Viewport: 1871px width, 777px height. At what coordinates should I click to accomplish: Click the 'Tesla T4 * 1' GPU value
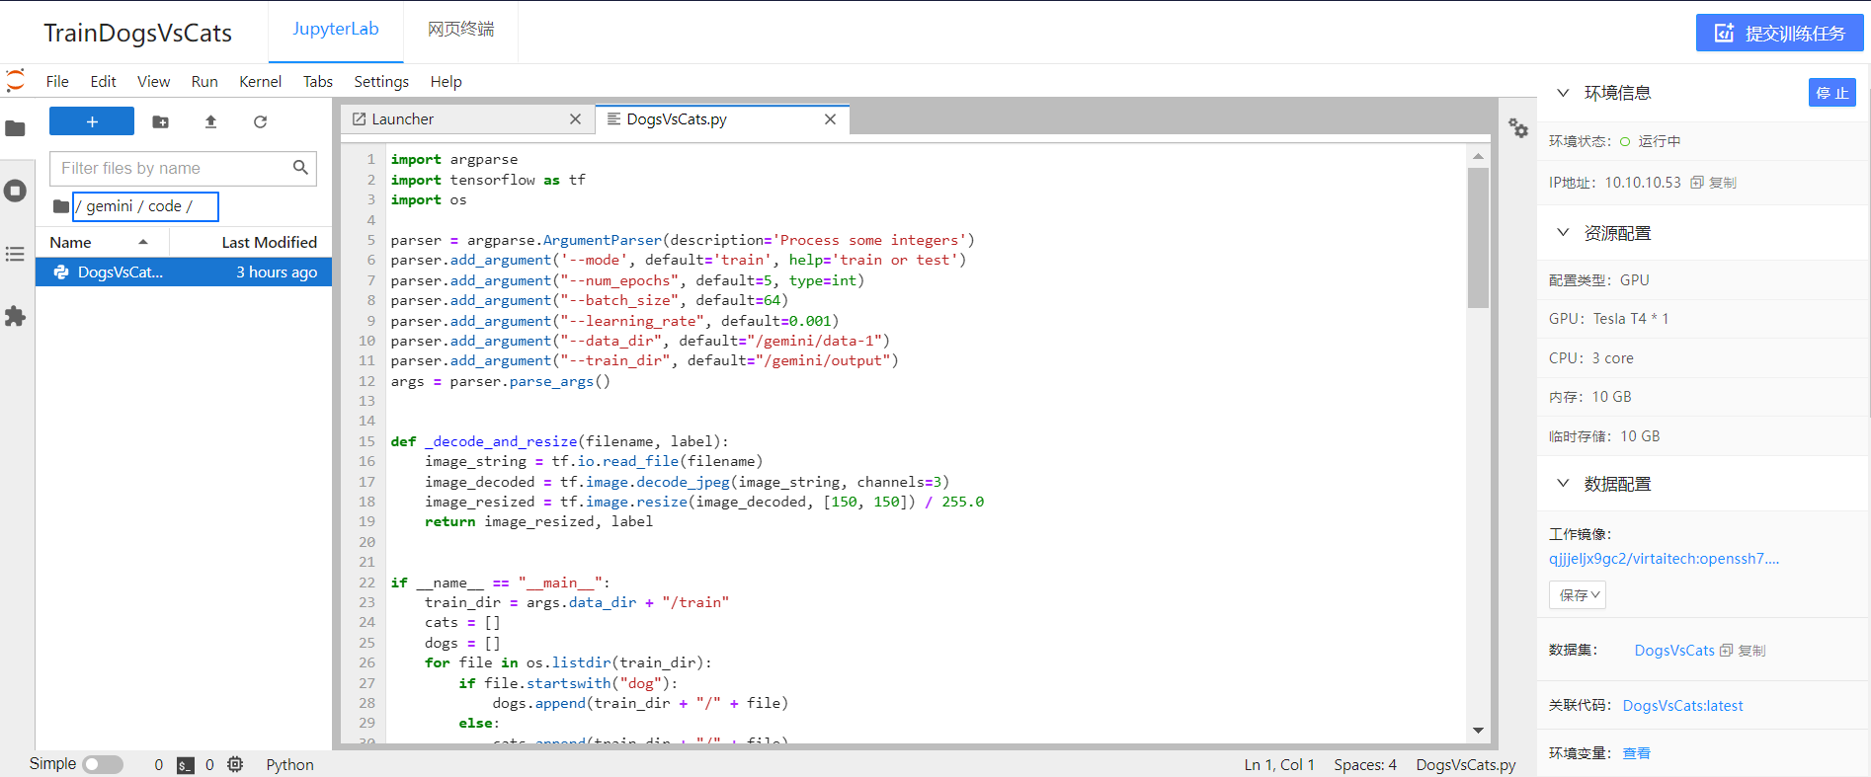pyautogui.click(x=1631, y=319)
